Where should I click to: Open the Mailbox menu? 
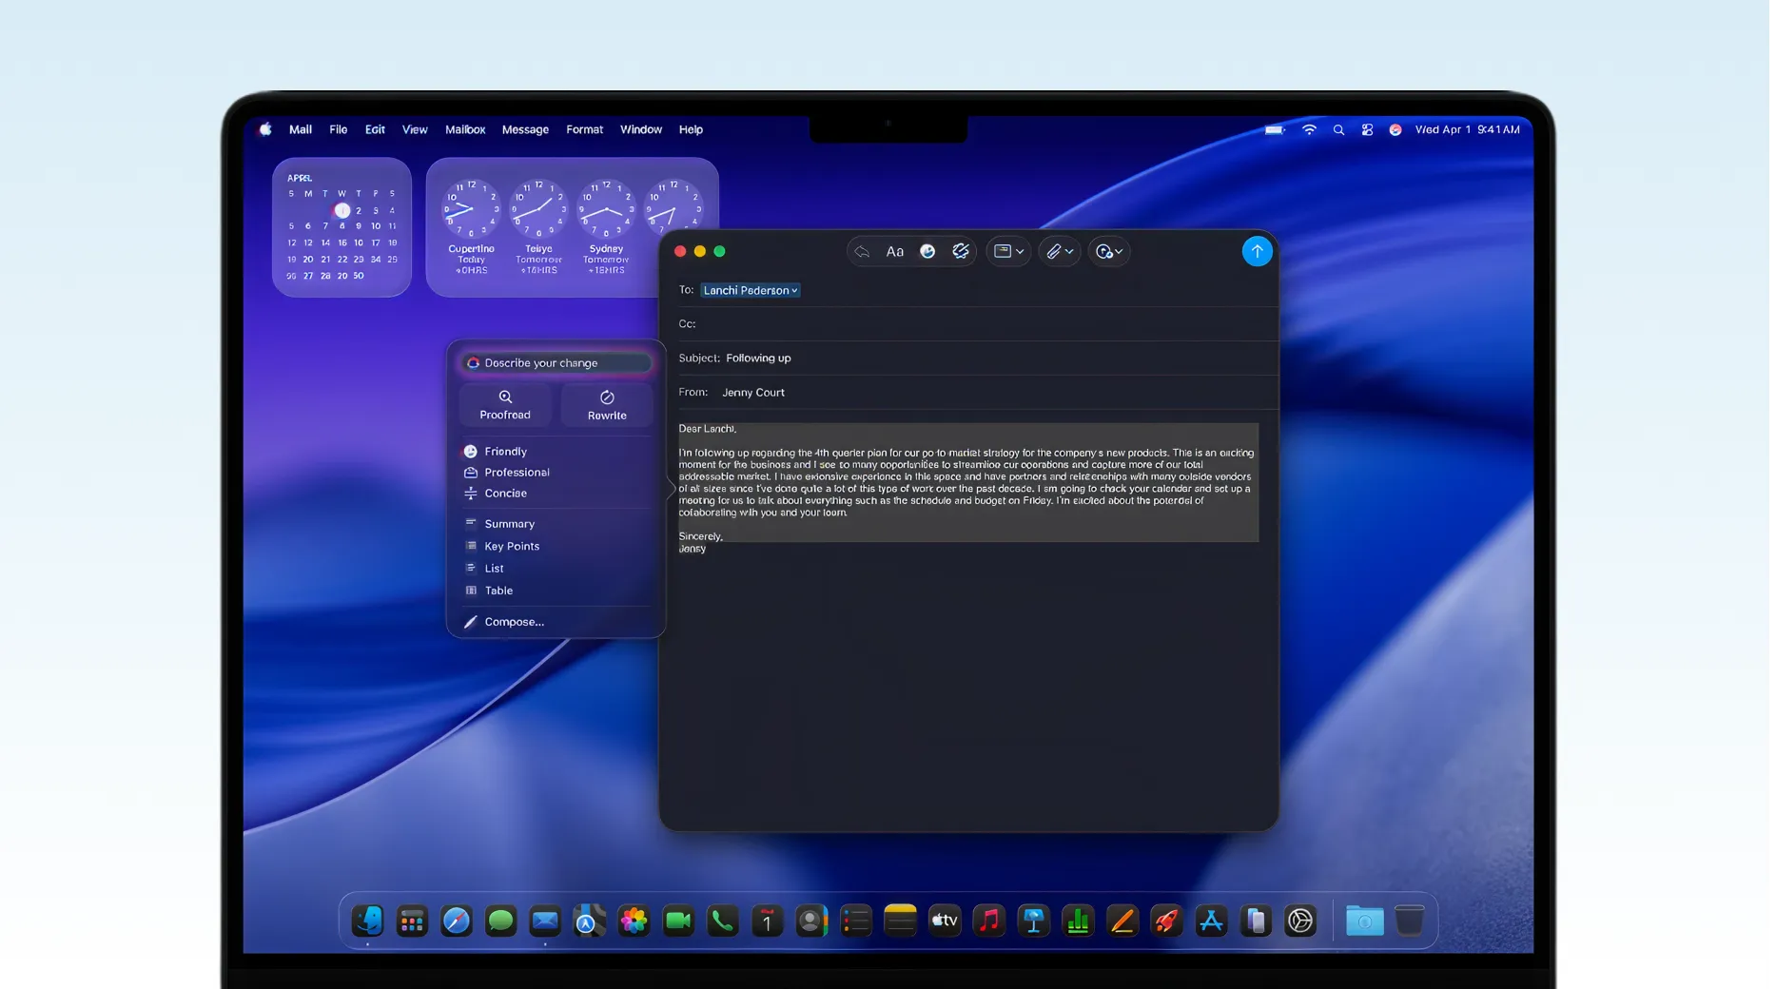[465, 129]
